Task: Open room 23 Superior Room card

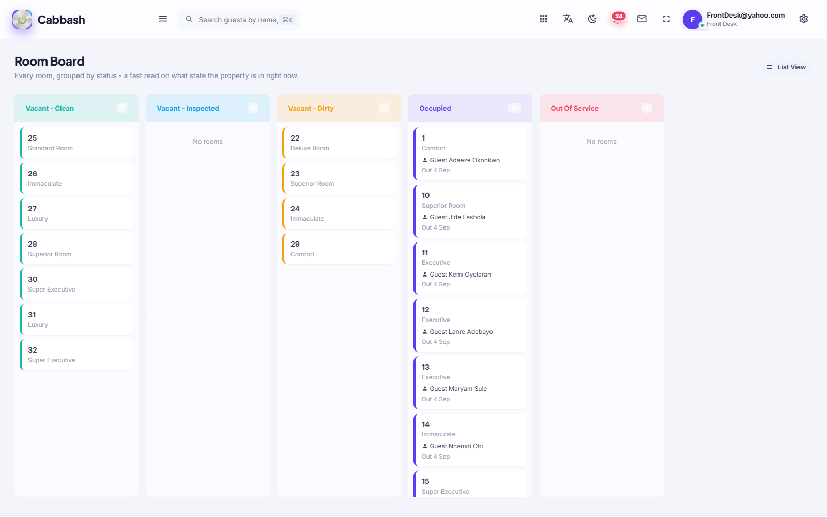Action: point(339,178)
